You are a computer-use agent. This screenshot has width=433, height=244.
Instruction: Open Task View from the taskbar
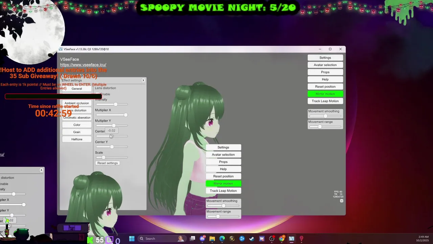click(x=192, y=239)
